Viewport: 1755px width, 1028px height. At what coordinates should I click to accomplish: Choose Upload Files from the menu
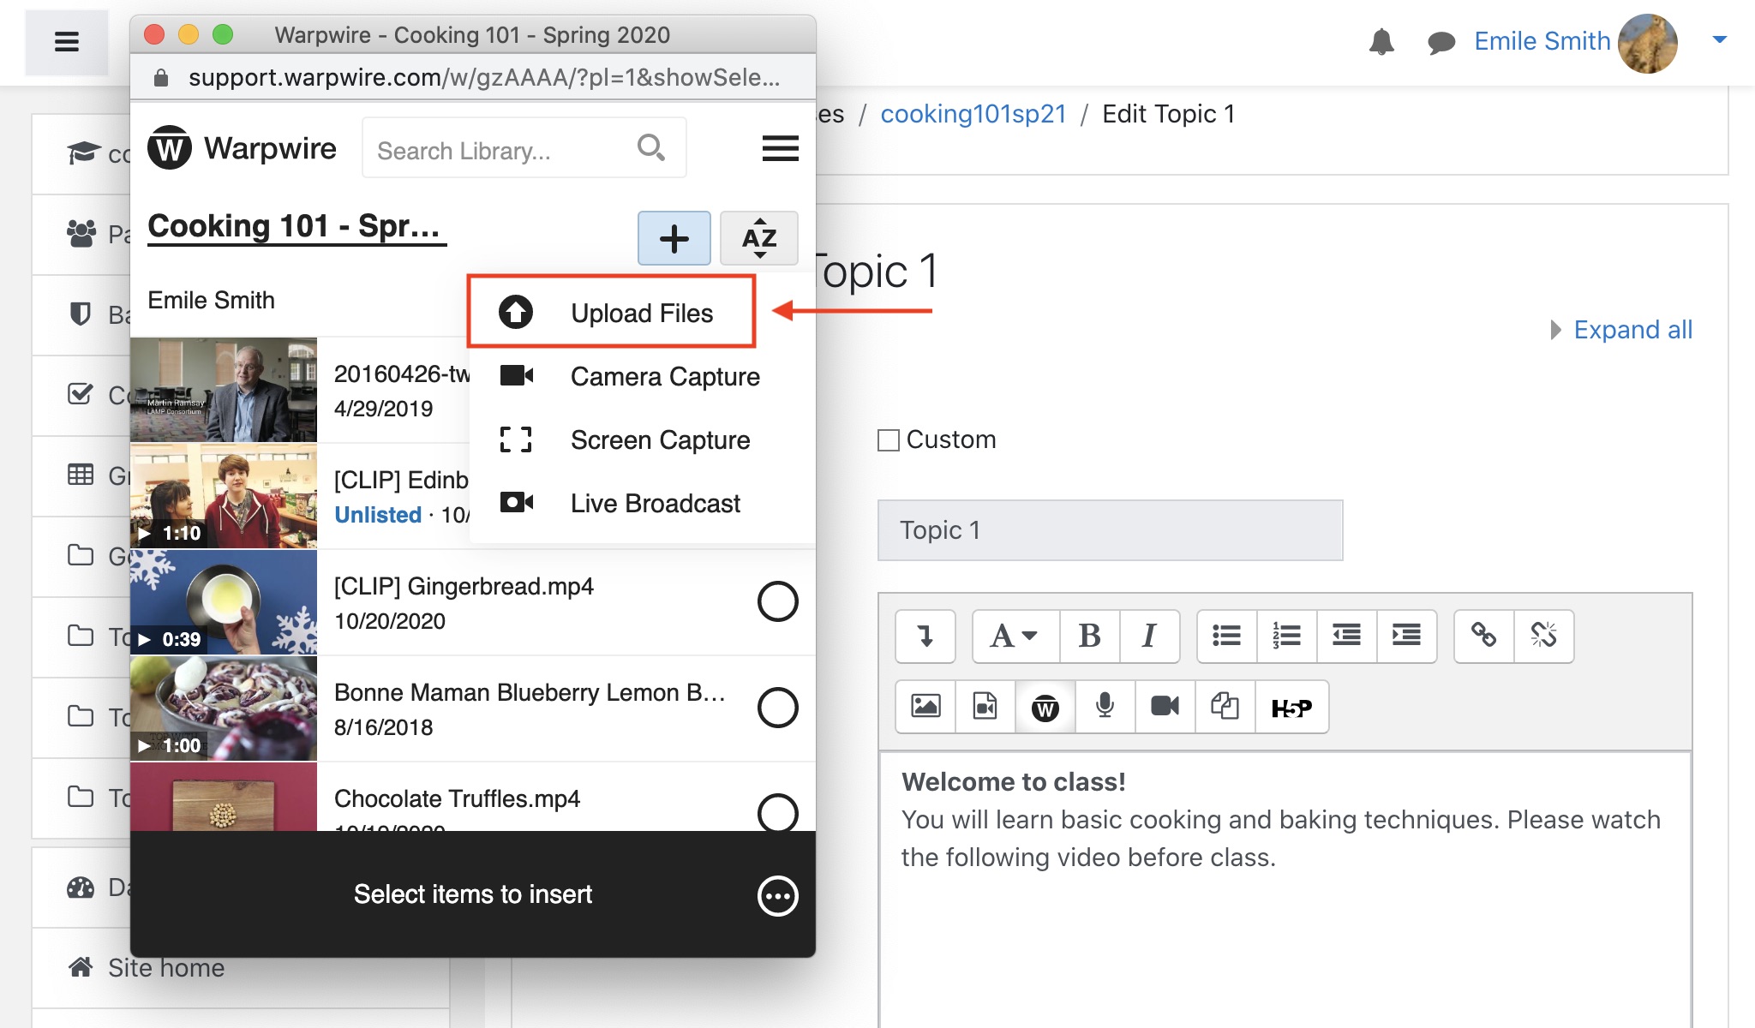(641, 314)
